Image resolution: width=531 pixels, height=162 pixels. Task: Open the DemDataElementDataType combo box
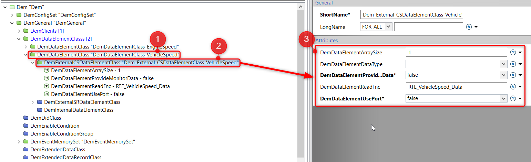(504, 64)
